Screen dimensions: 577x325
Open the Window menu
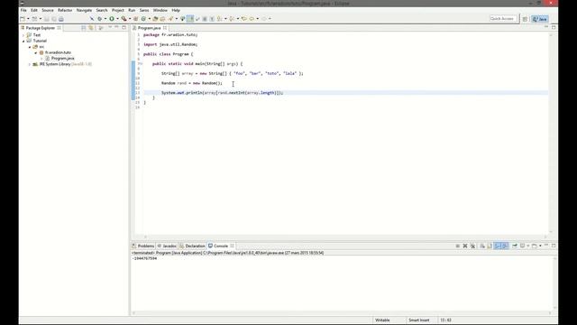pyautogui.click(x=160, y=10)
